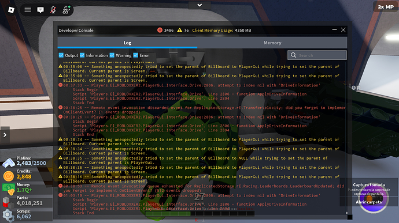
Task: Click the error icon beside 00:38:26 entry
Action: 60,117
